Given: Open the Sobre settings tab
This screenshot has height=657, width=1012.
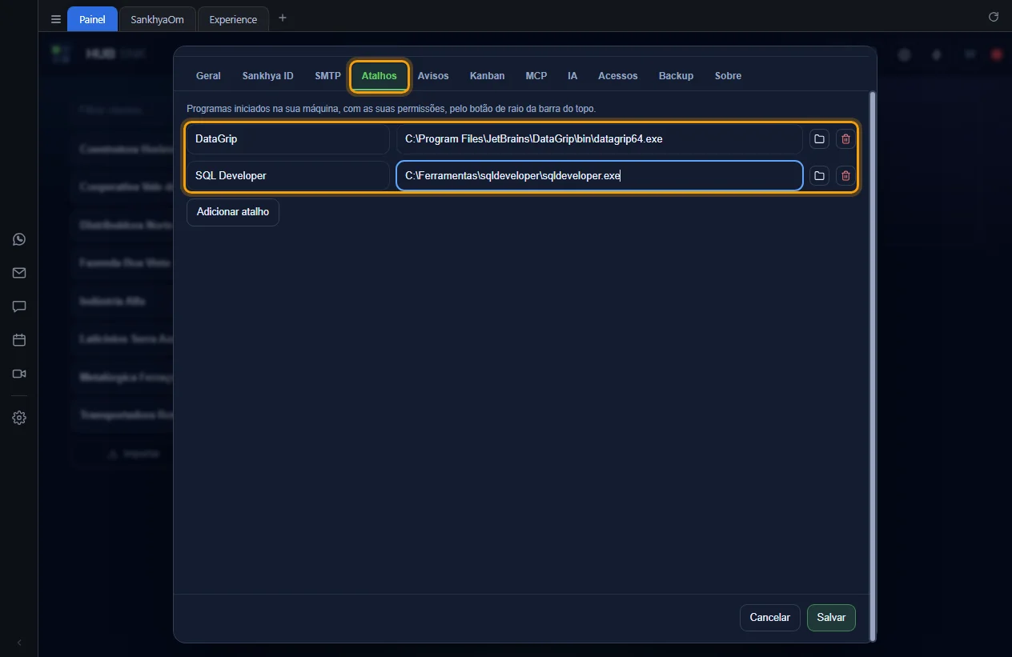Looking at the screenshot, I should 728,76.
